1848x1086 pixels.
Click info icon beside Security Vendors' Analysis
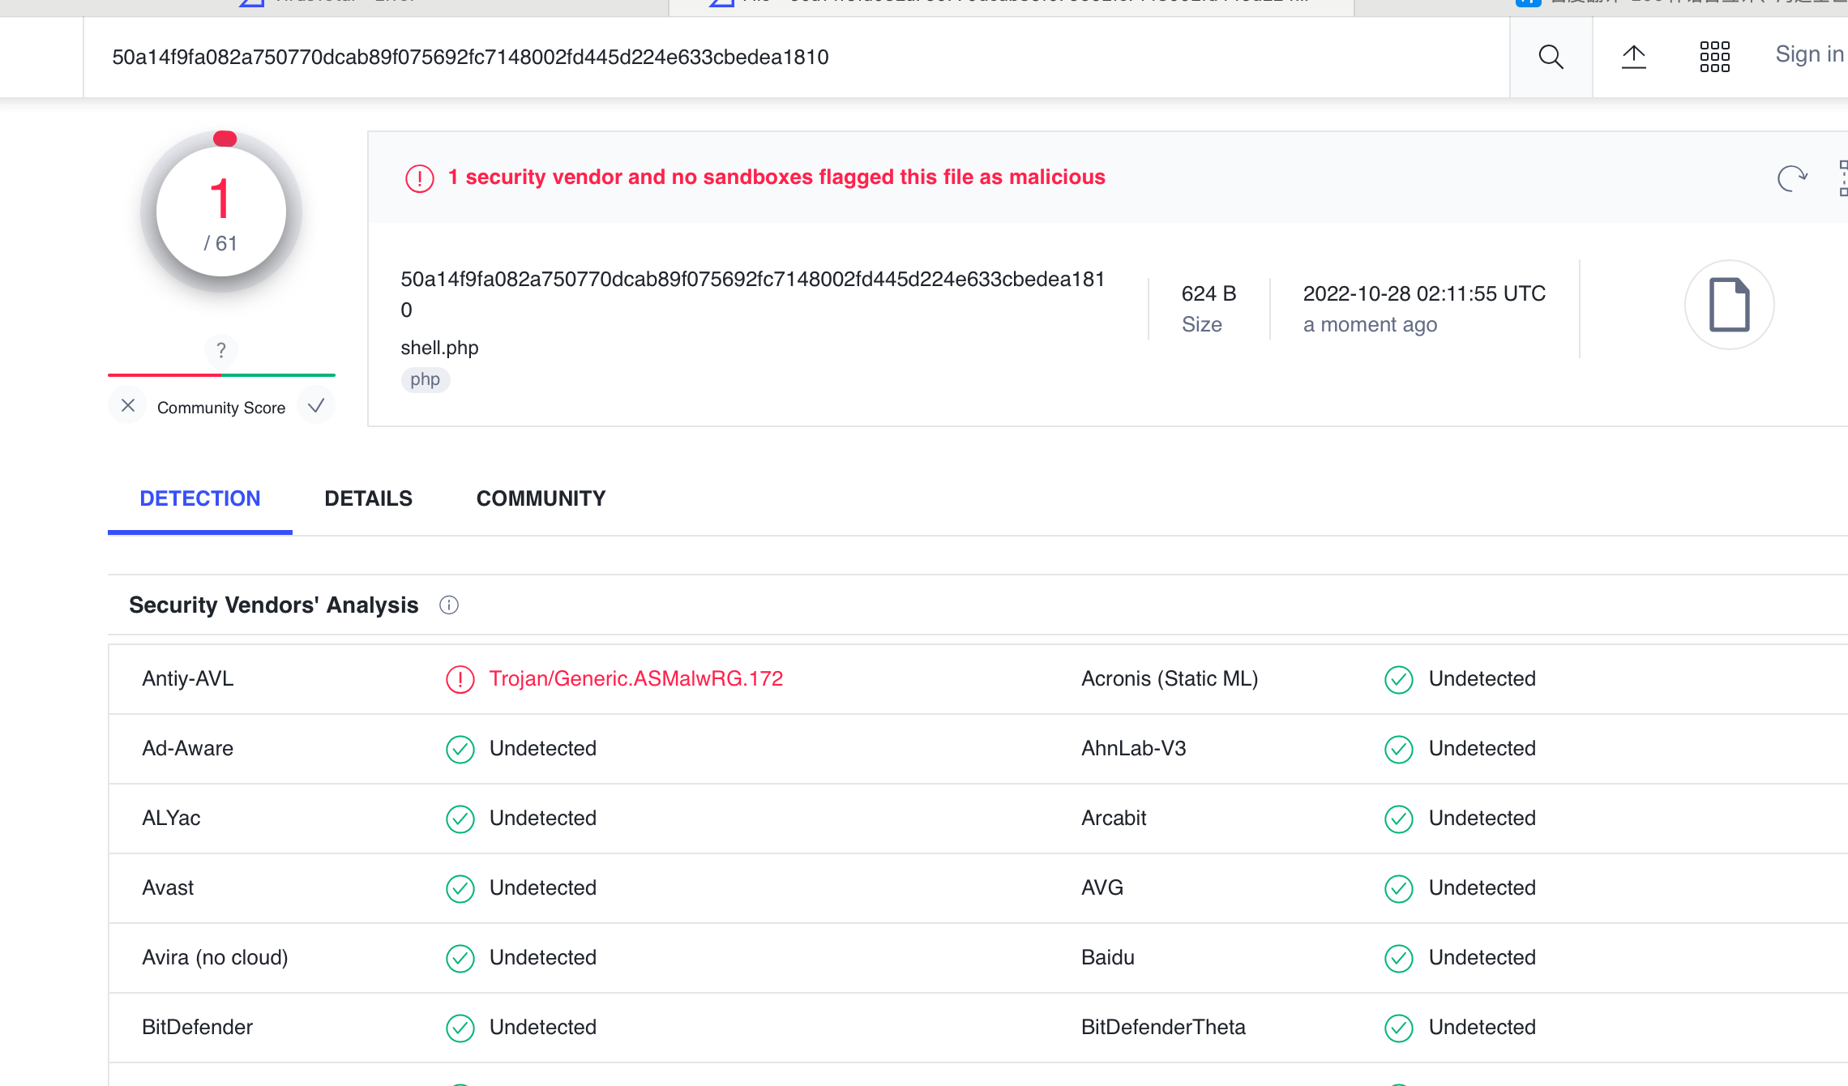pyautogui.click(x=449, y=605)
